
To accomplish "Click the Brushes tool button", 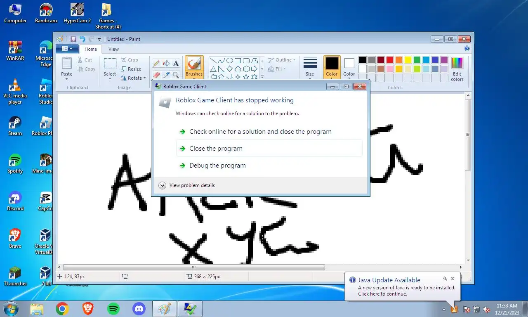I will pyautogui.click(x=194, y=67).
